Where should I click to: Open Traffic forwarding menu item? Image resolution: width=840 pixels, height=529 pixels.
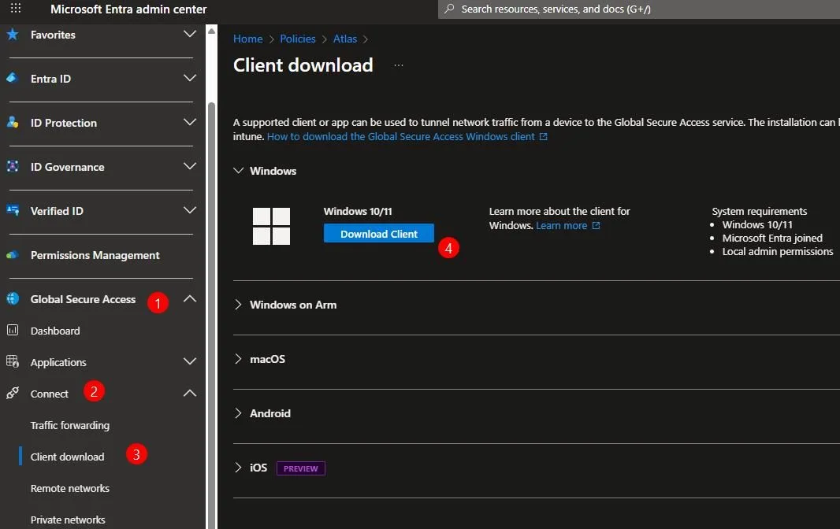(70, 425)
